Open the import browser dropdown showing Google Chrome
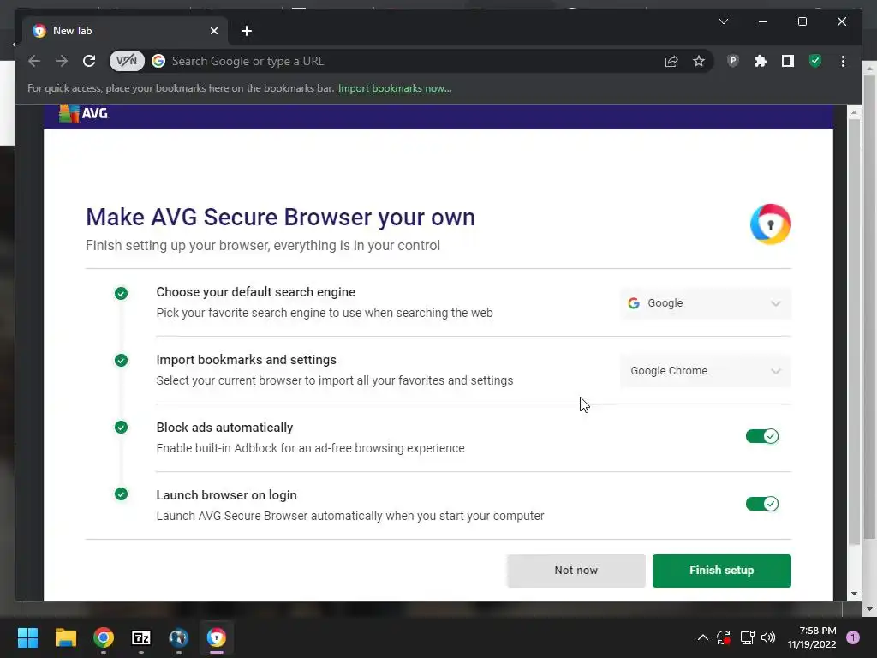The height and width of the screenshot is (658, 877). 705,371
